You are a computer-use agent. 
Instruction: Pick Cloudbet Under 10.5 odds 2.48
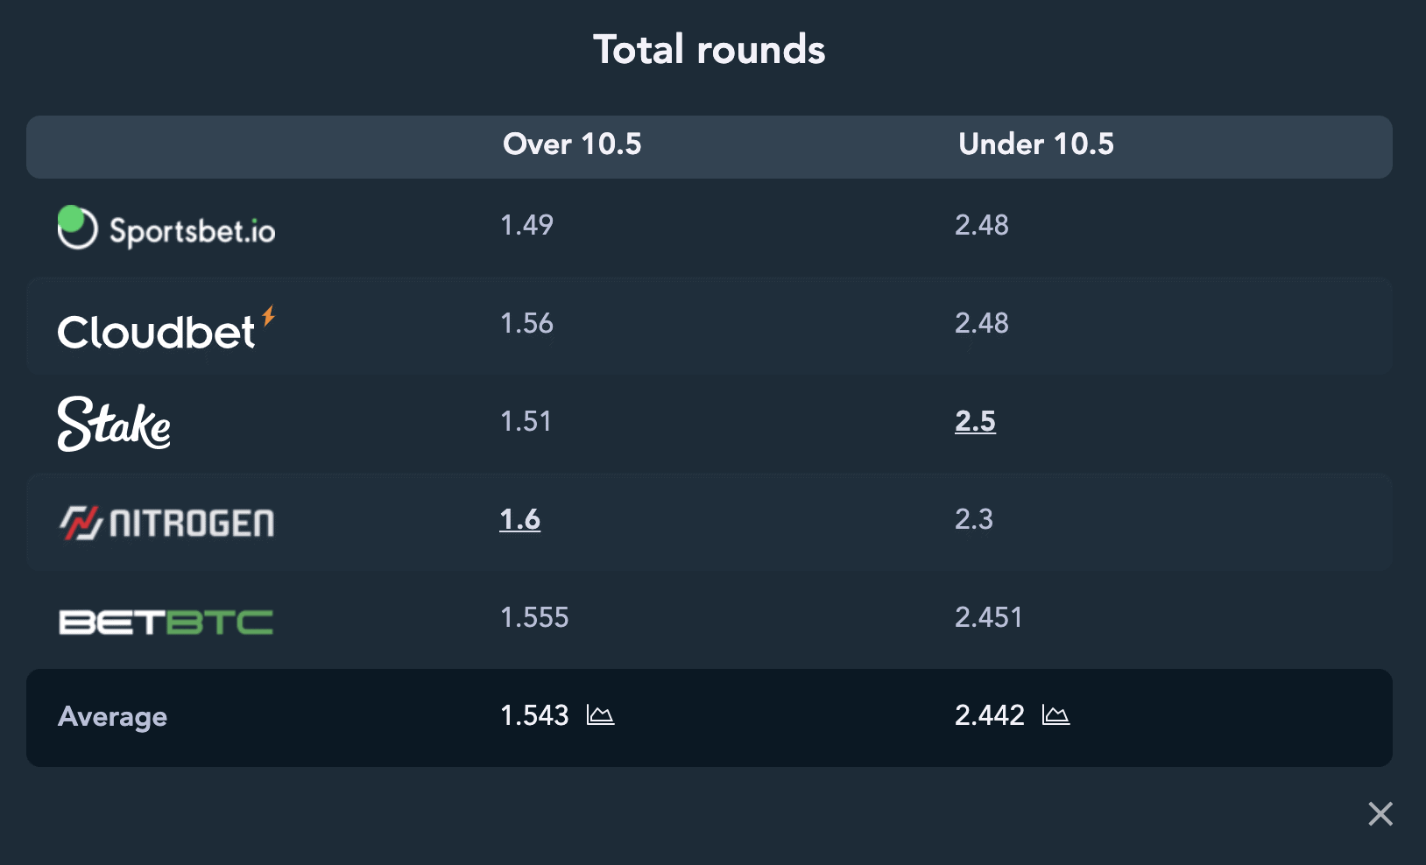coord(982,323)
